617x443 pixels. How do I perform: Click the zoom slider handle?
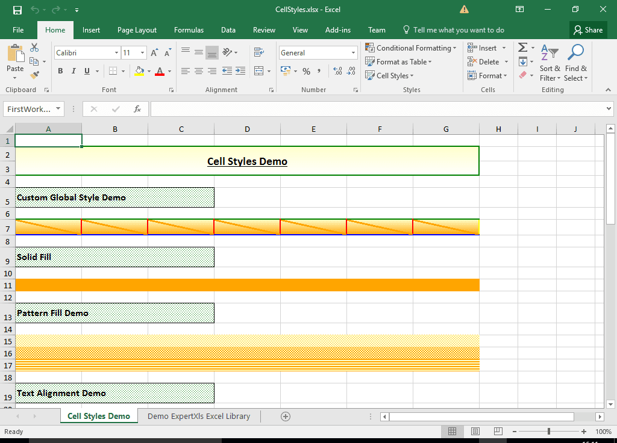point(548,432)
